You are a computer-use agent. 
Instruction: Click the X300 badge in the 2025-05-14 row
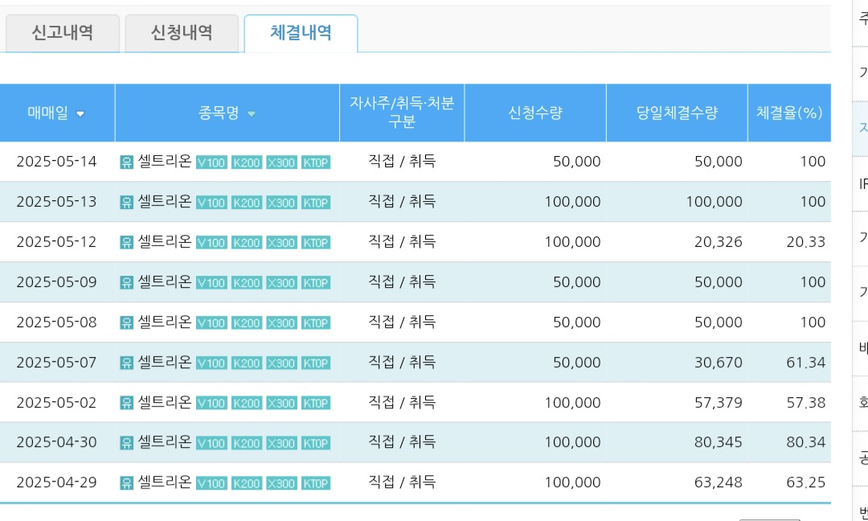(281, 162)
